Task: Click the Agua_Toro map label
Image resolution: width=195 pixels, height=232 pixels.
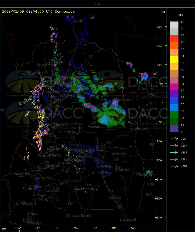Action: click(55, 149)
